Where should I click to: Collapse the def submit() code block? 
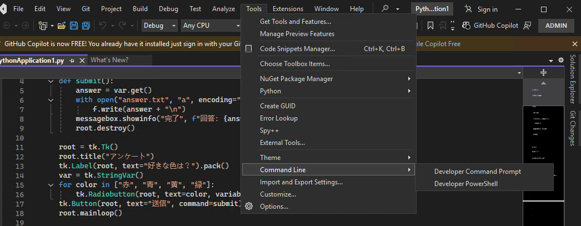51,81
